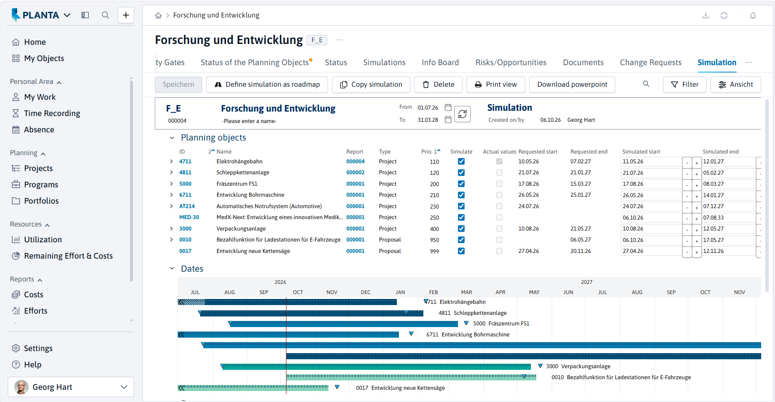The width and height of the screenshot is (775, 402).
Task: Uncheck Simulate for Elektrohängebahn
Action: pyautogui.click(x=461, y=161)
